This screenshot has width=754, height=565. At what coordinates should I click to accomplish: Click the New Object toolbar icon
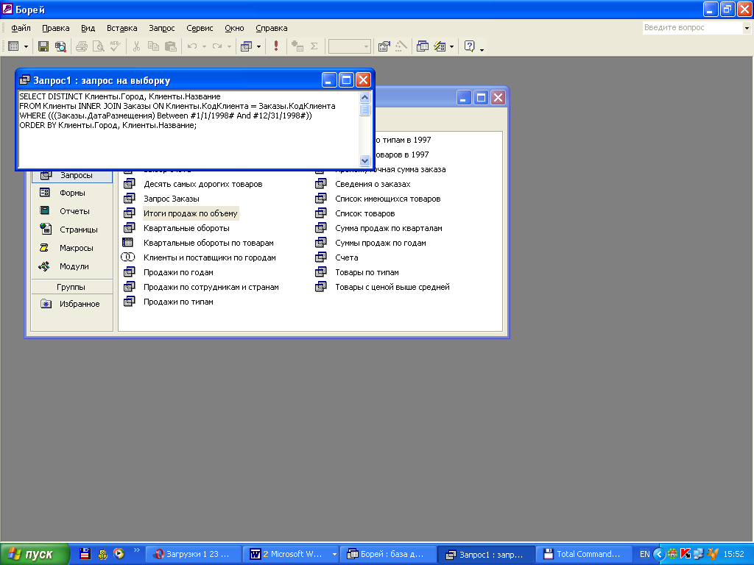point(440,46)
